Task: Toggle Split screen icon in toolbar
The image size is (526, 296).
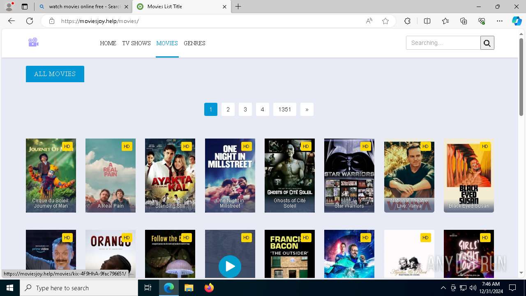Action: pos(427,21)
